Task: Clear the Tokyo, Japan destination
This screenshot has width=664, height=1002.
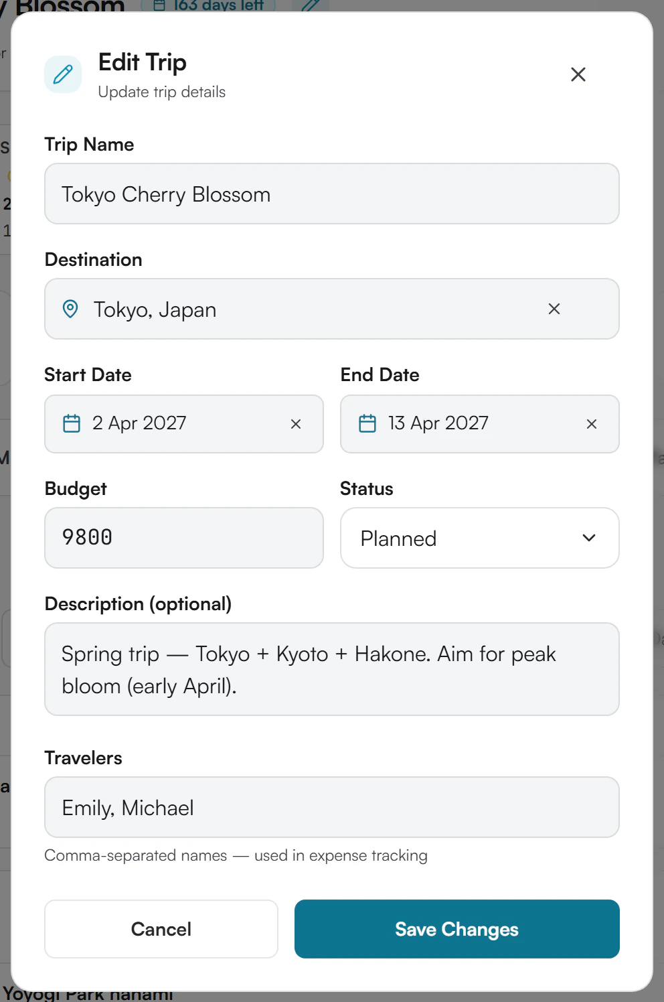Action: tap(554, 309)
